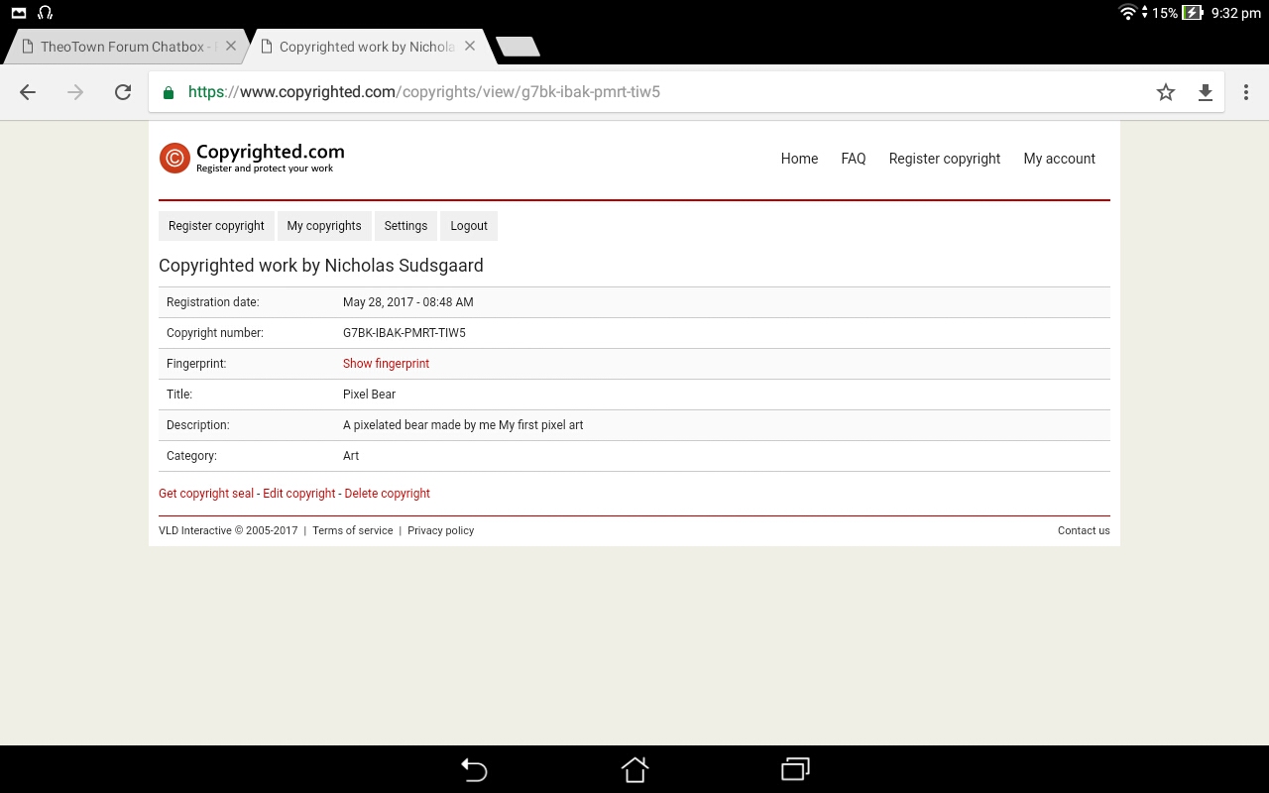Open a new browser tab

(x=518, y=47)
